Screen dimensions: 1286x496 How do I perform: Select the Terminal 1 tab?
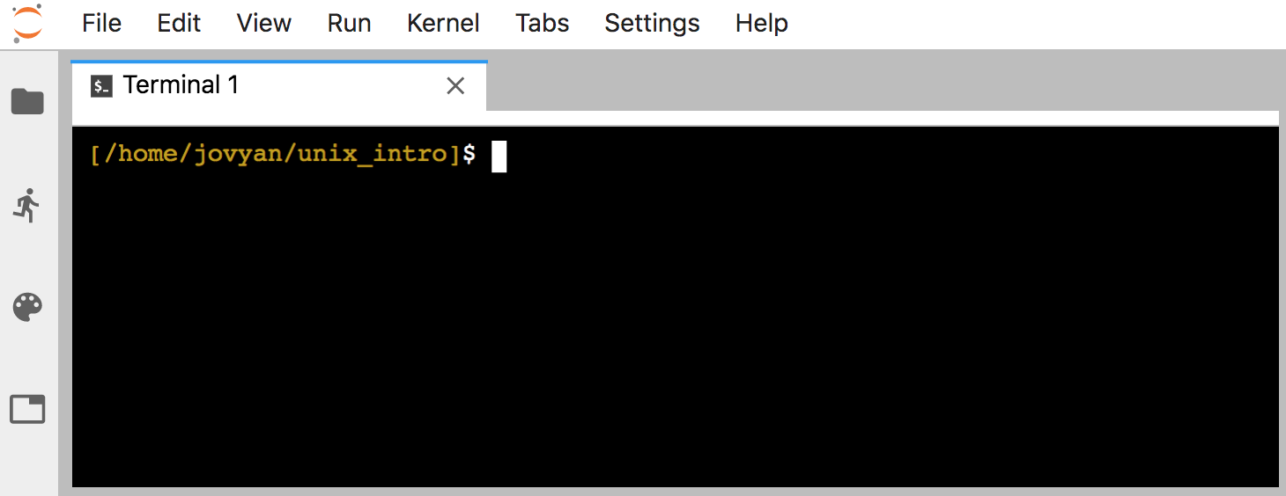point(278,85)
